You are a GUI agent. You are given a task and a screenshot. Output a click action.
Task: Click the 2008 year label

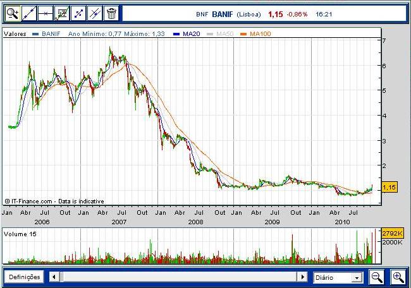[195, 222]
